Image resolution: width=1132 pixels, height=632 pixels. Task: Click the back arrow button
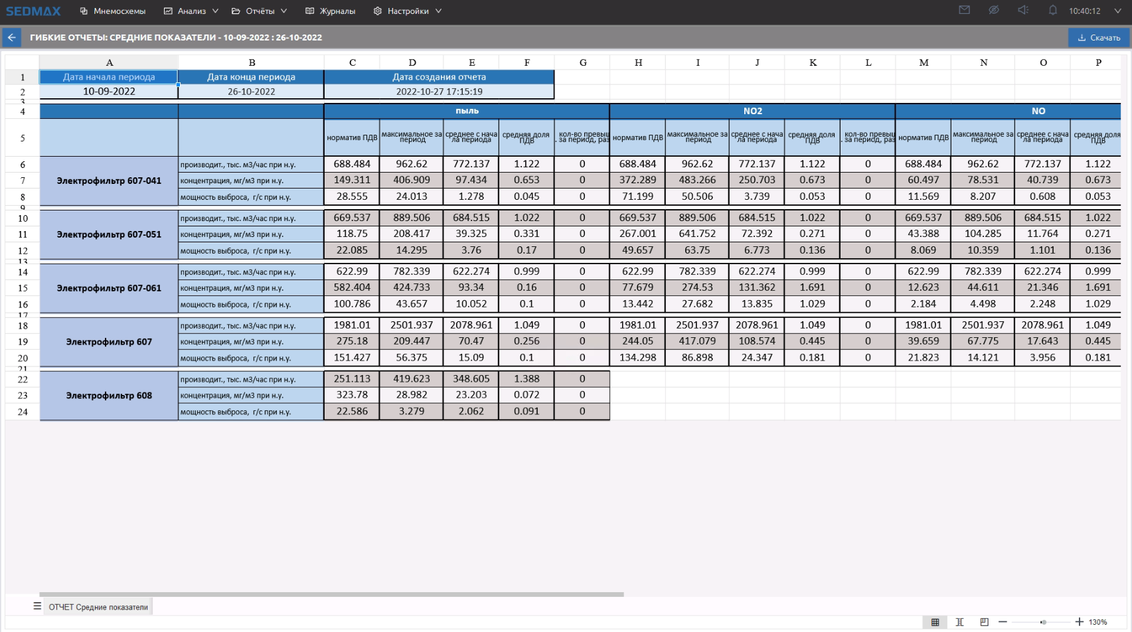[11, 38]
